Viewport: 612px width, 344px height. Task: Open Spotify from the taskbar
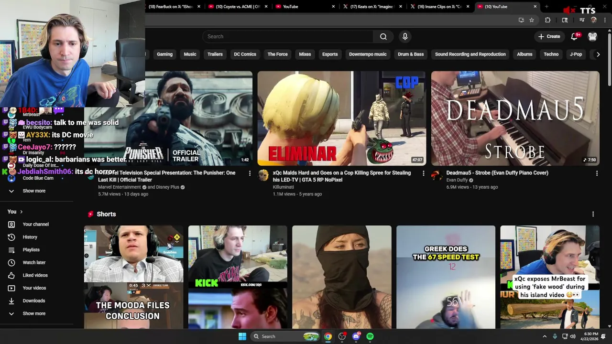370,336
